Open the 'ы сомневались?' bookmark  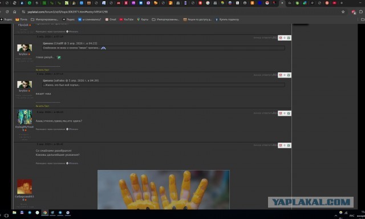90,19
